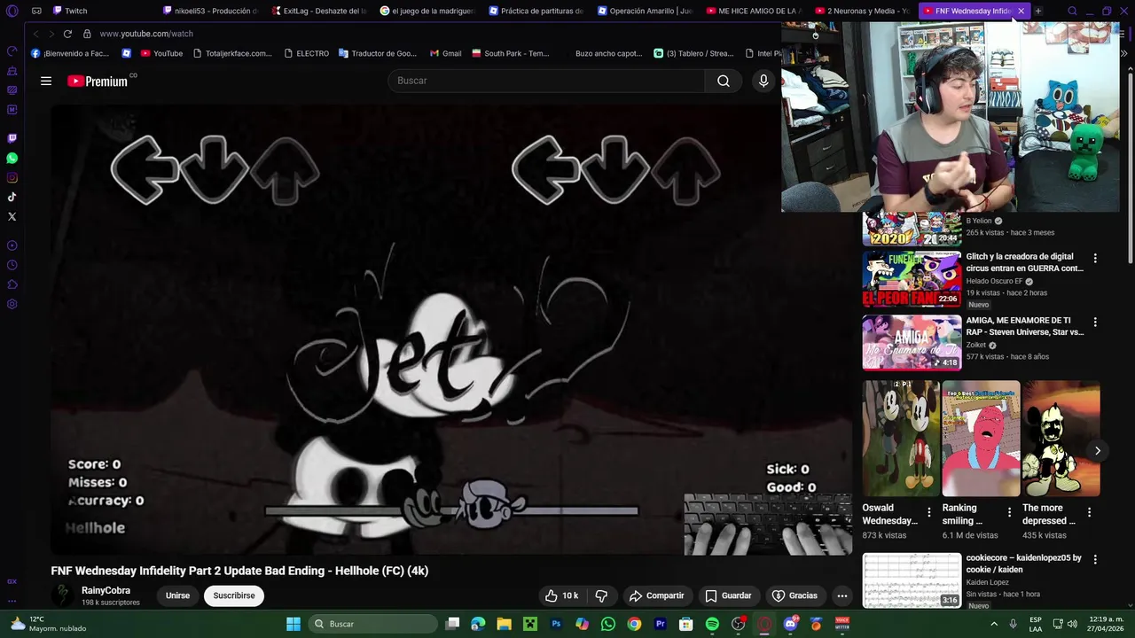Screen dimensions: 1135x638
Task: Click the YouTube search magnifier button
Action: click(x=724, y=81)
